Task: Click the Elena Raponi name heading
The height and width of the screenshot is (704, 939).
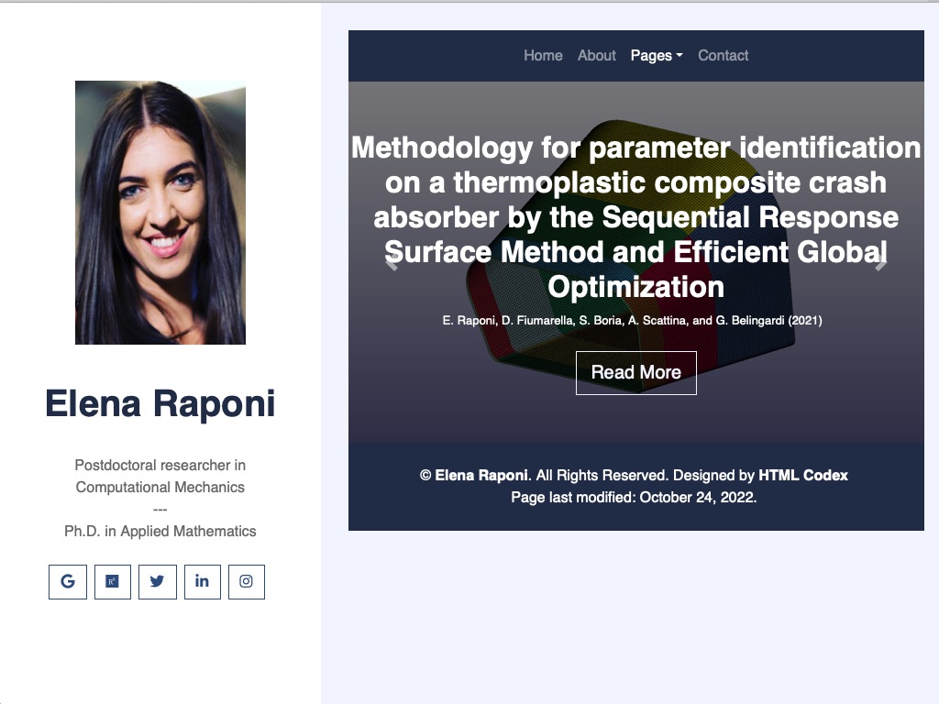Action: click(160, 403)
